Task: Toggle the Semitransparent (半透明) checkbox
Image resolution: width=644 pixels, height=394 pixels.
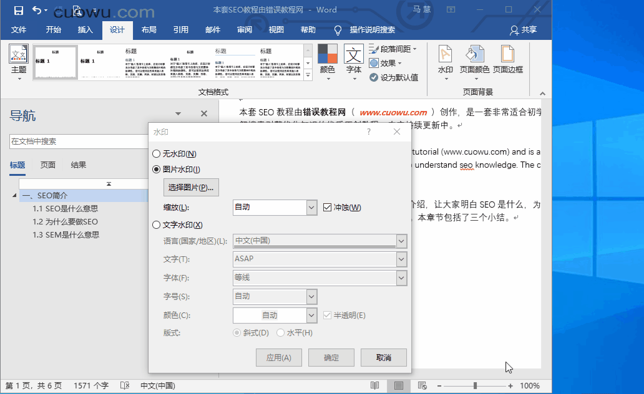Action: [327, 315]
